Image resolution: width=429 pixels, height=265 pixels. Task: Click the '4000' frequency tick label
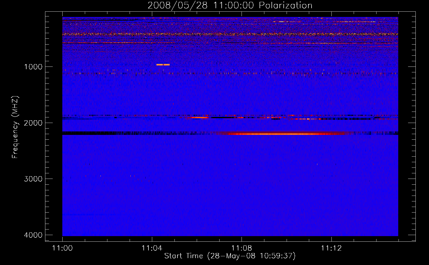pyautogui.click(x=33, y=235)
